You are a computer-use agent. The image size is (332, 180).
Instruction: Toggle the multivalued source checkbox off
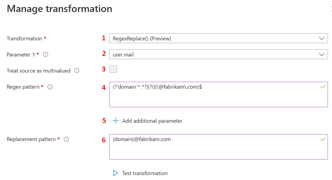113,69
